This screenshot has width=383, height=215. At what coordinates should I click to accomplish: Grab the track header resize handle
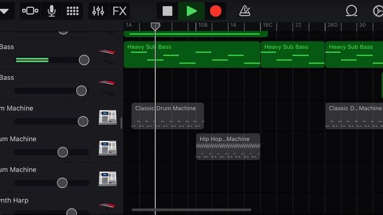(x=121, y=123)
